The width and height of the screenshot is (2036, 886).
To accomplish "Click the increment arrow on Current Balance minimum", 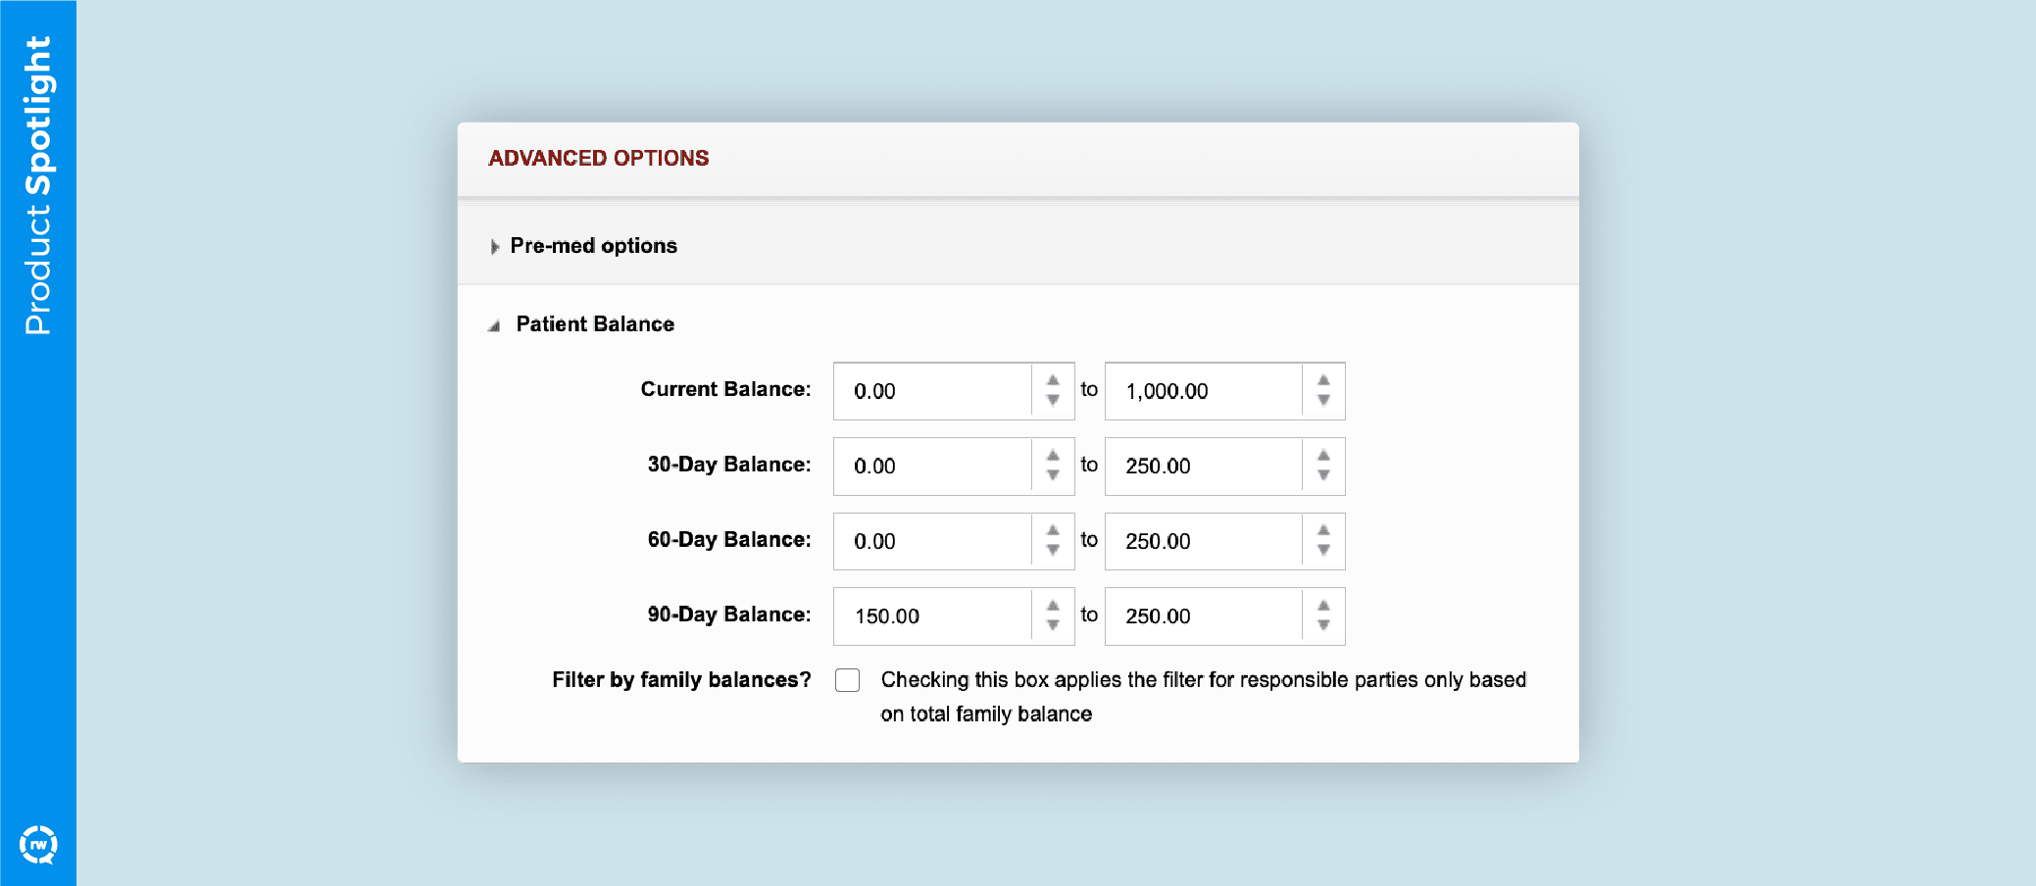I will pos(1051,382).
